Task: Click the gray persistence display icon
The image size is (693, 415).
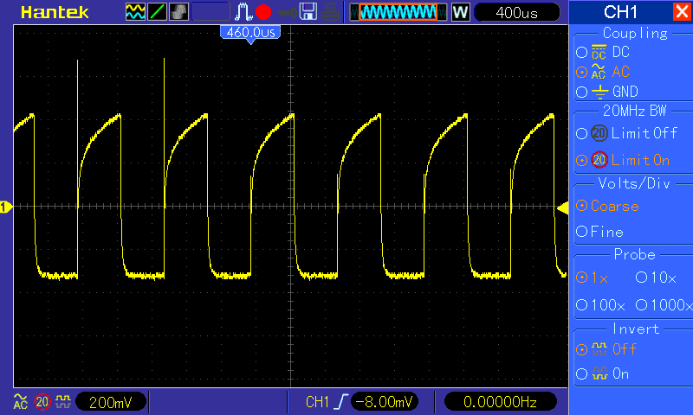Action: [x=178, y=12]
